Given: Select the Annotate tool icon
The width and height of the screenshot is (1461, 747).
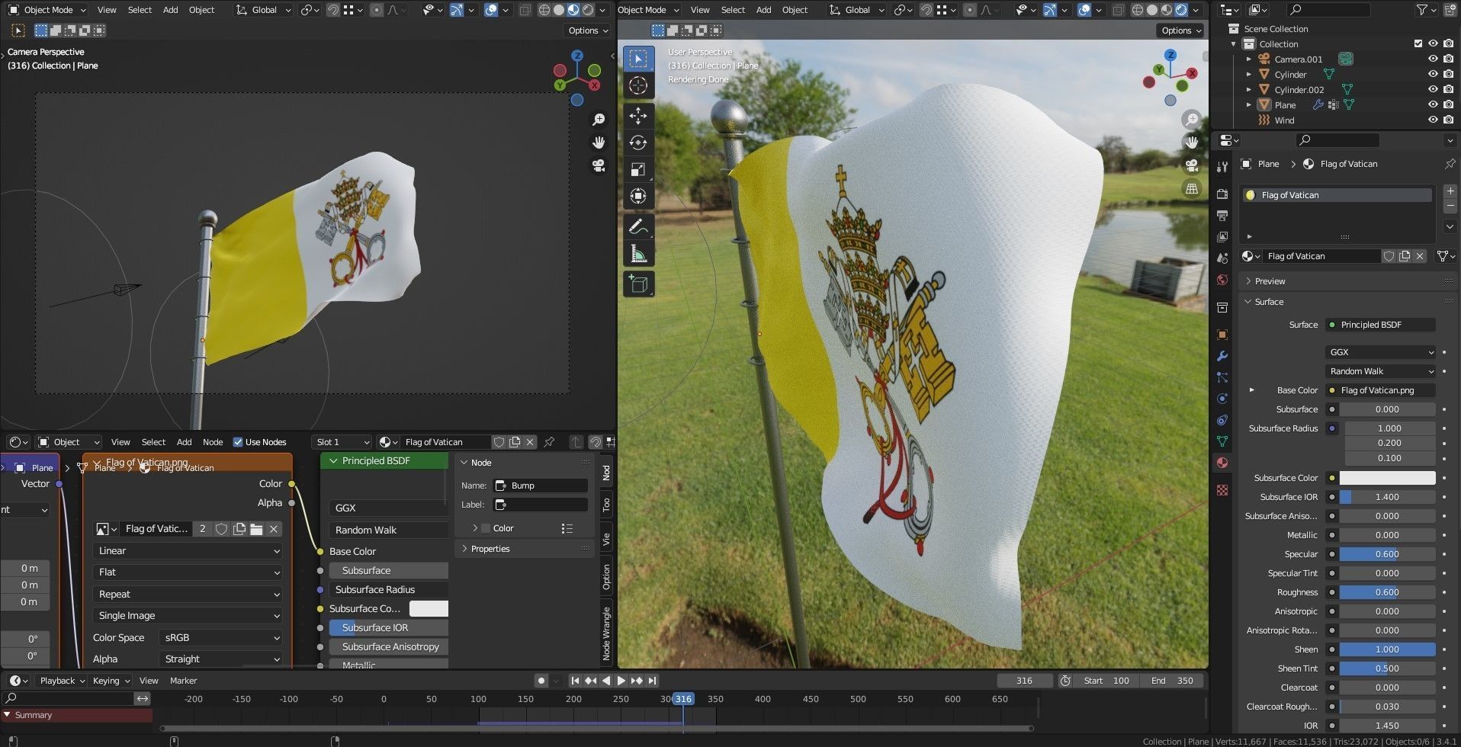Looking at the screenshot, I should click(x=638, y=226).
